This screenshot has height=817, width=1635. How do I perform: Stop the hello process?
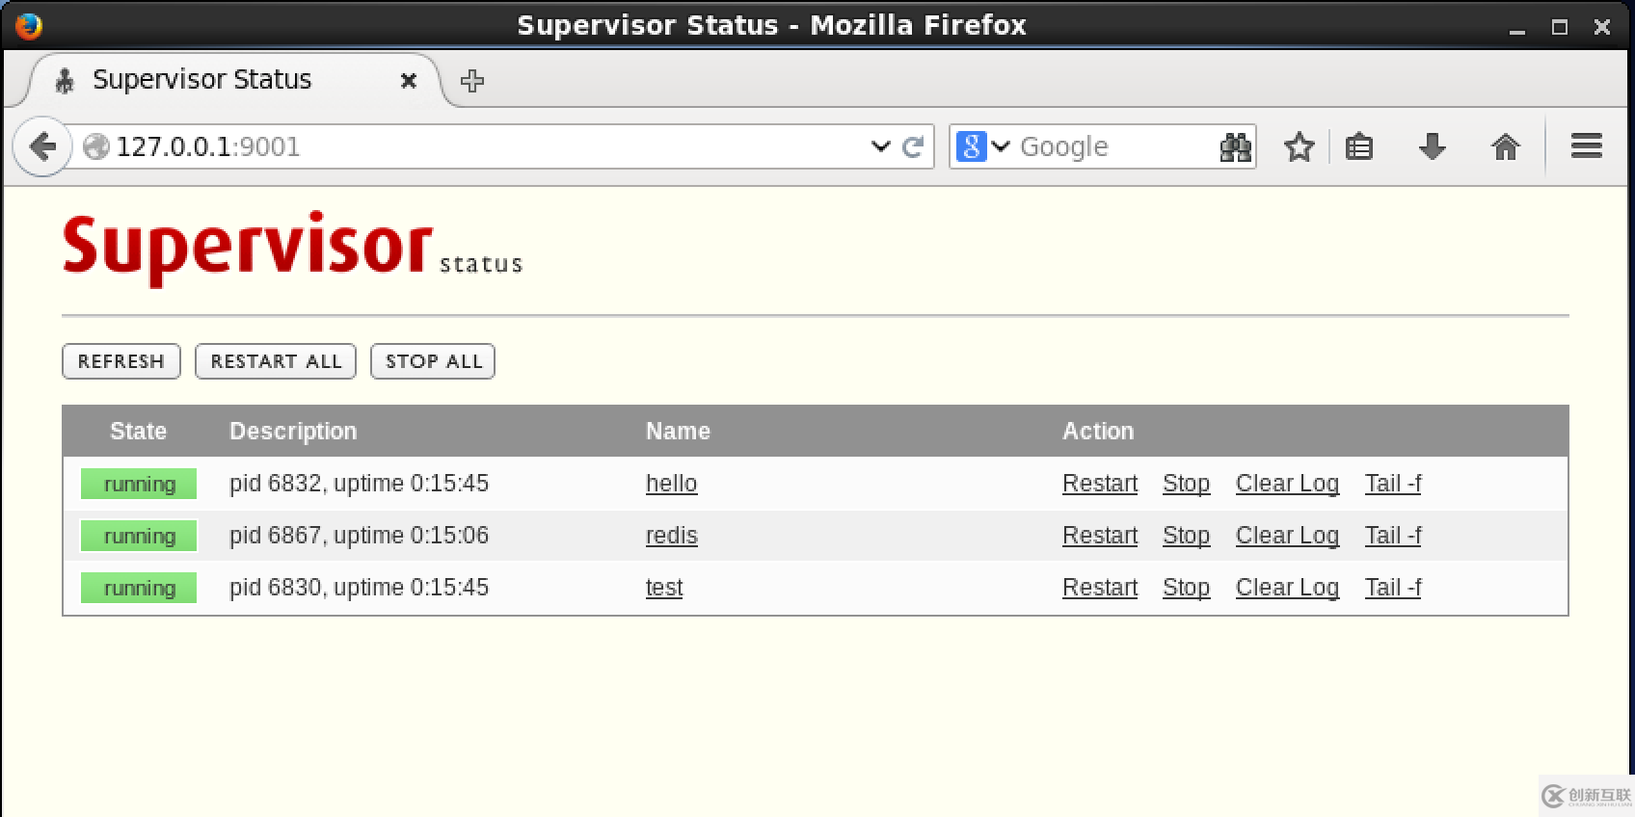(x=1186, y=484)
